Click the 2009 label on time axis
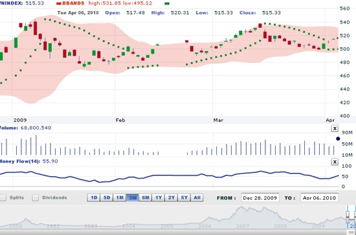 click(x=20, y=120)
